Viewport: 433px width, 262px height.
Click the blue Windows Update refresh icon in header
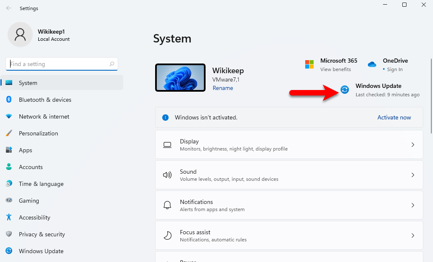[x=345, y=90]
